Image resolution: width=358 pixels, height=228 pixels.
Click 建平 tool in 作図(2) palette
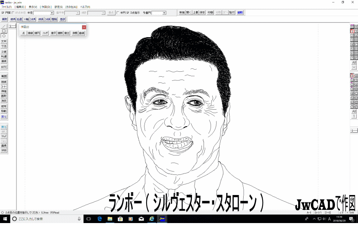click(x=53, y=33)
